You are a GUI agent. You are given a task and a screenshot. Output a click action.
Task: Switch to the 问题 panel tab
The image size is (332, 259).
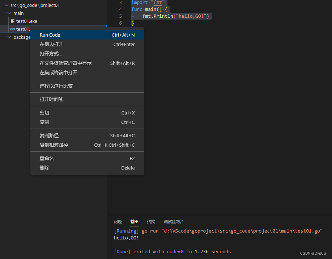[118, 222]
